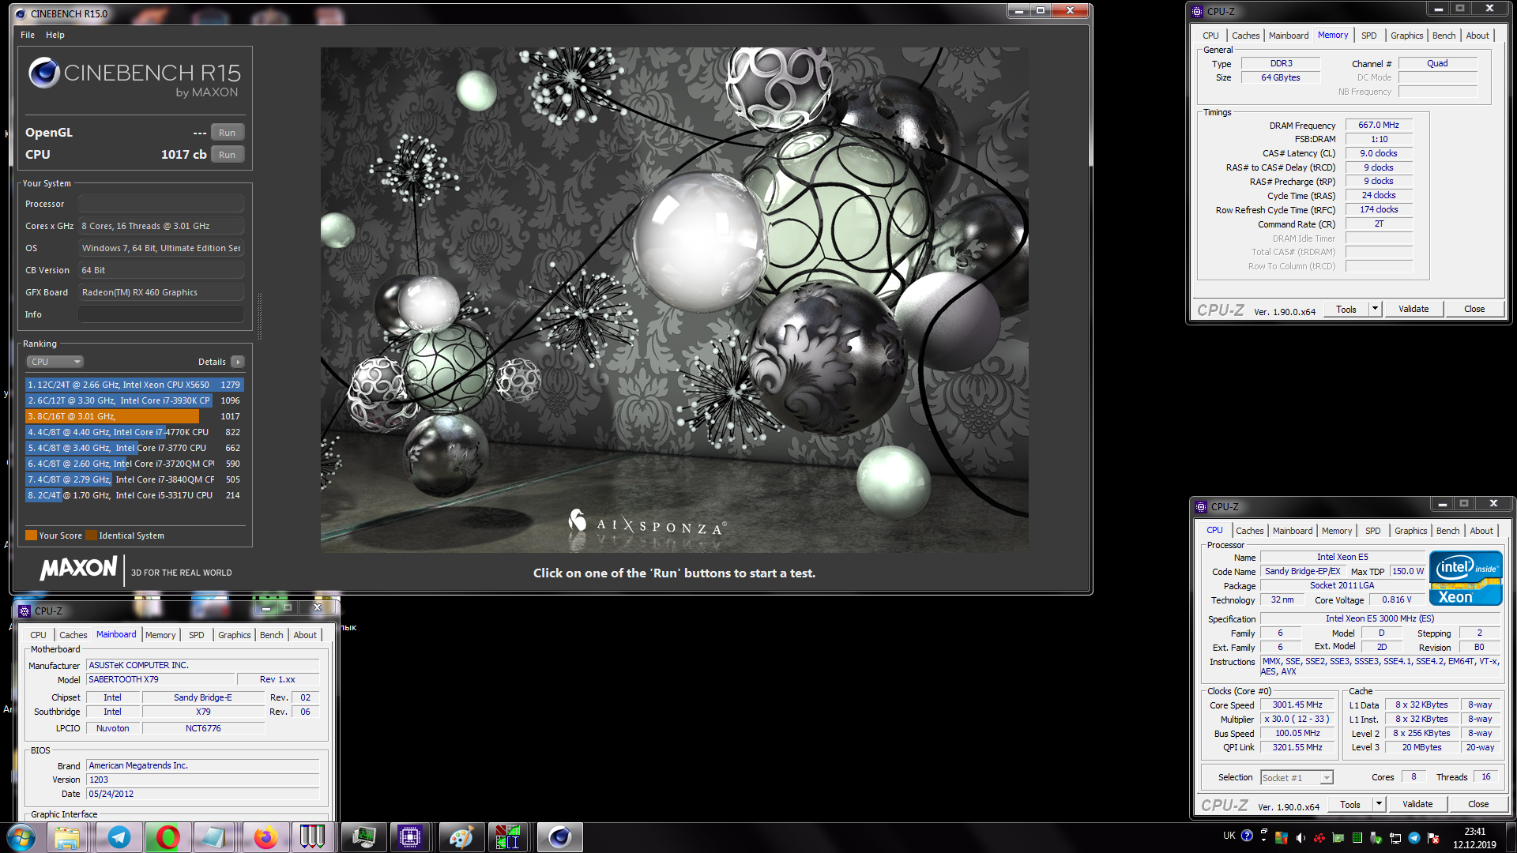The width and height of the screenshot is (1517, 853).
Task: Click the Details arrow icon in Ranking
Action: coord(238,362)
